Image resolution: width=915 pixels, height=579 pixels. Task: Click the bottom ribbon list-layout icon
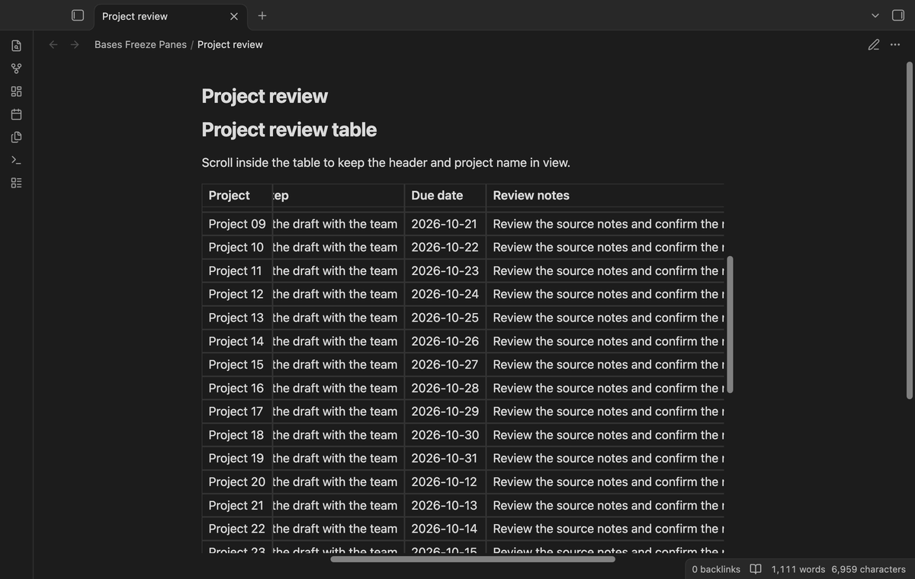point(17,183)
